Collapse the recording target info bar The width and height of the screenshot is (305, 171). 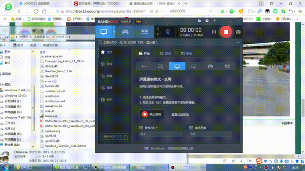238,42
